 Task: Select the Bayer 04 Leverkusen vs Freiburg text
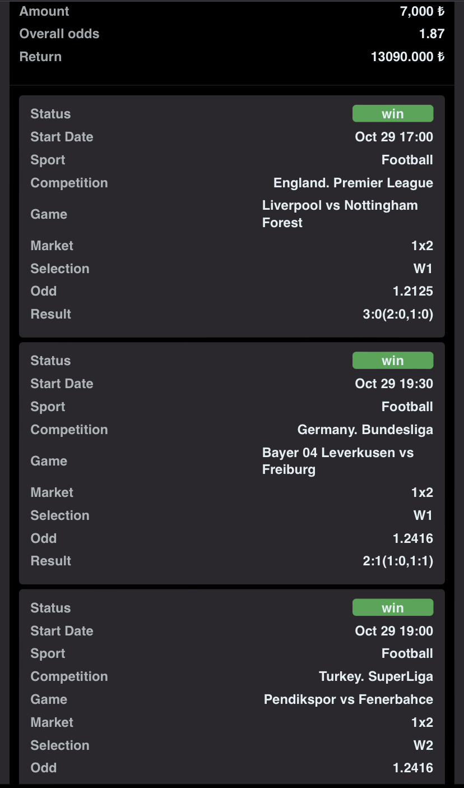(x=337, y=460)
